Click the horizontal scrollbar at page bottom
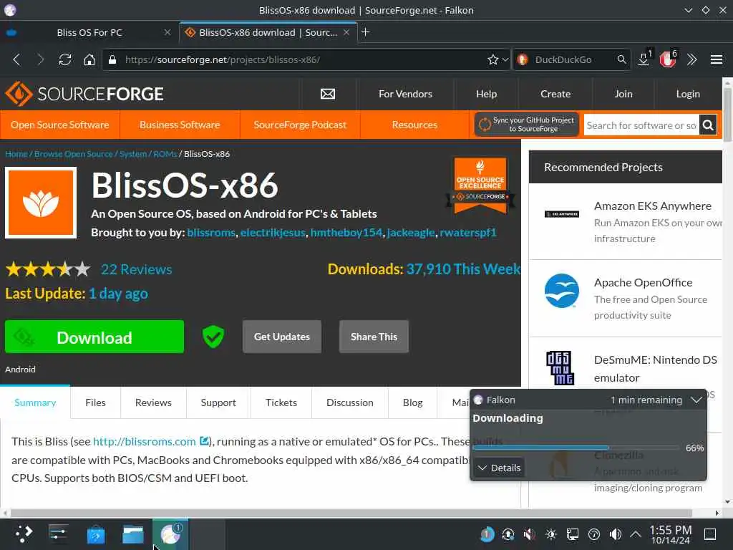Screen dimensions: 733x550 tap(351, 513)
